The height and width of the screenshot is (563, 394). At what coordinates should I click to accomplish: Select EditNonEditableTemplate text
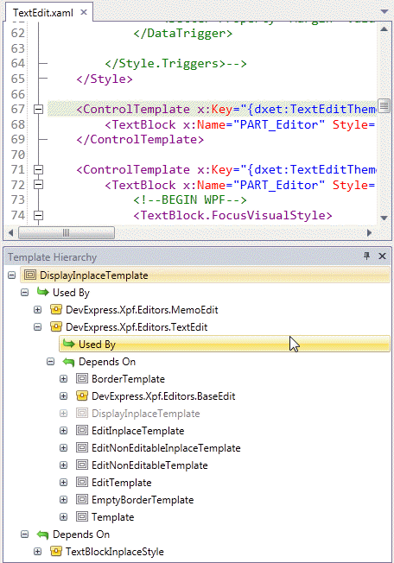(149, 465)
